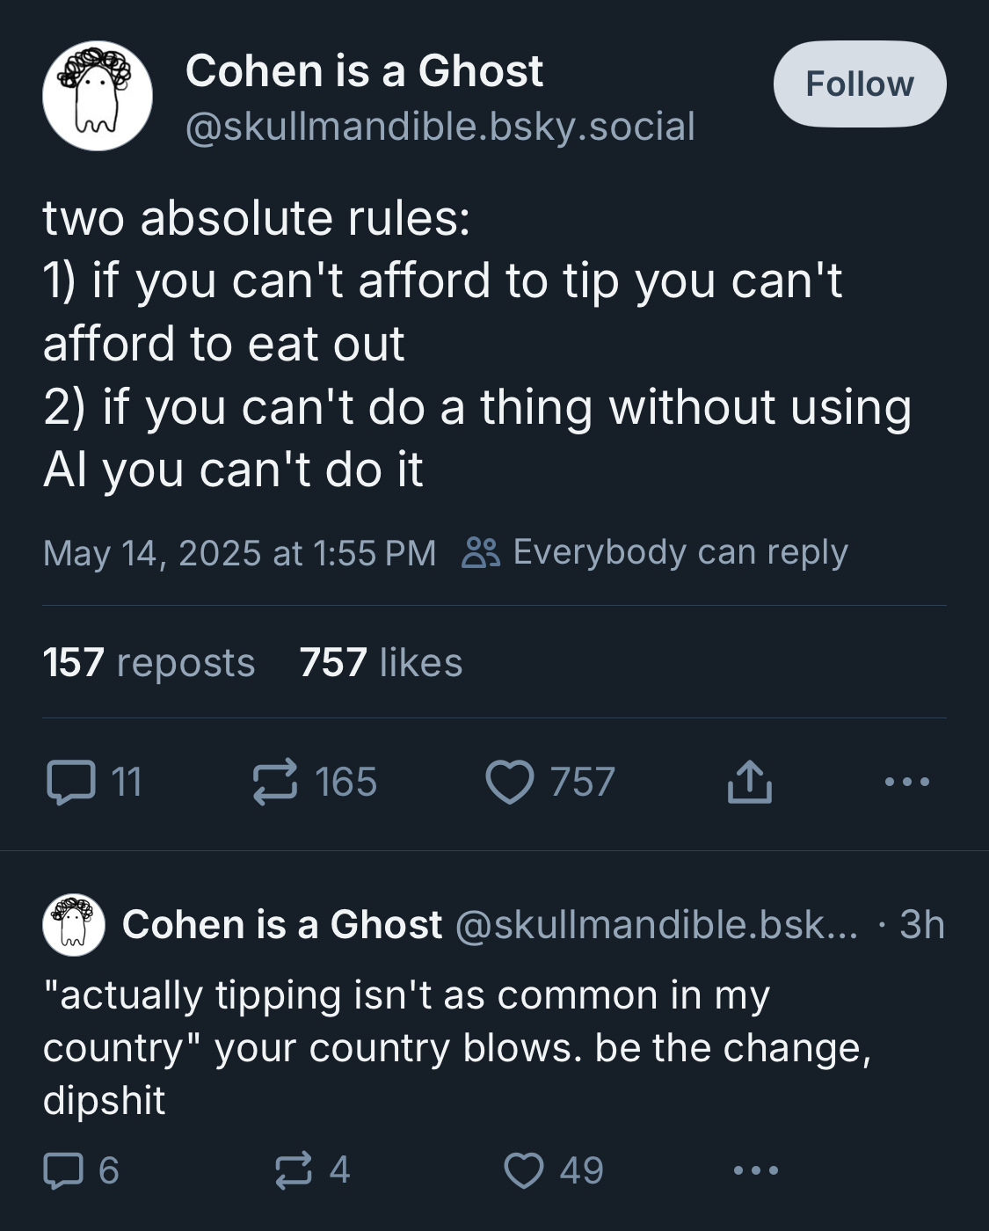Reply to the tipping comment via icon
This screenshot has width=989, height=1231.
pyautogui.click(x=62, y=1170)
